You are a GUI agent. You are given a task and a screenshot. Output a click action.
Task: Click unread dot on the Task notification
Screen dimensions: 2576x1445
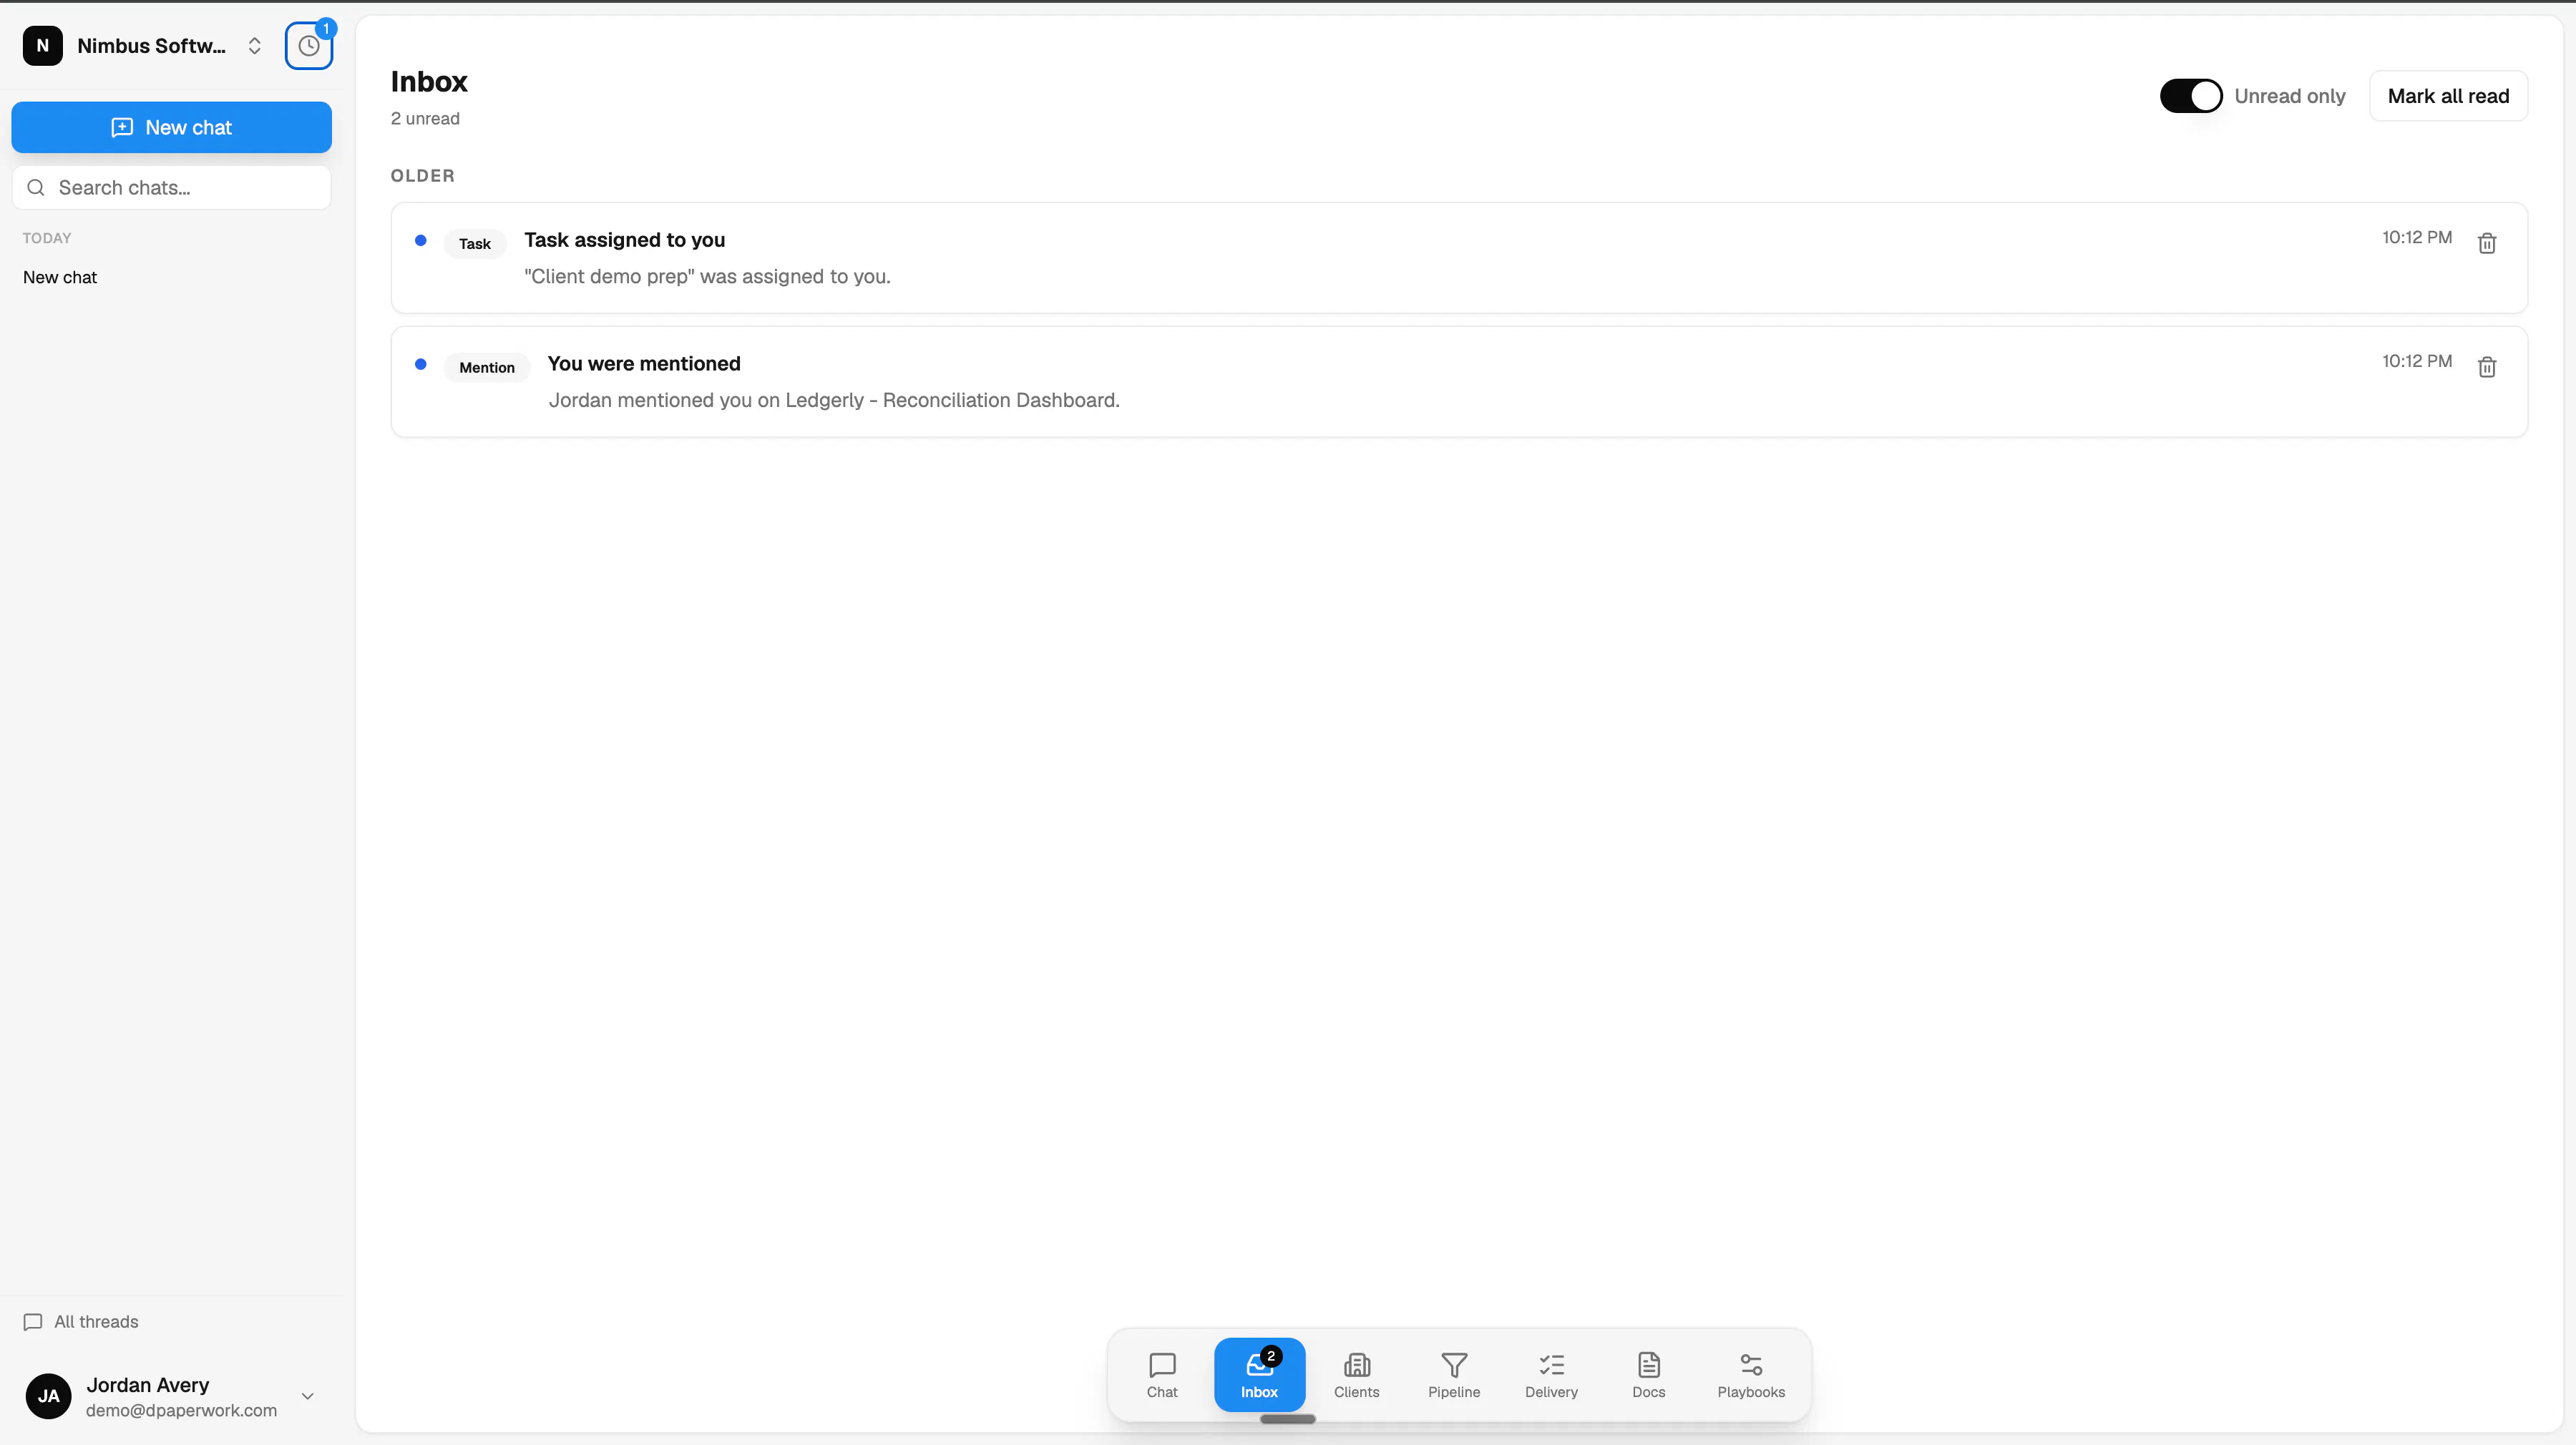[x=421, y=240]
